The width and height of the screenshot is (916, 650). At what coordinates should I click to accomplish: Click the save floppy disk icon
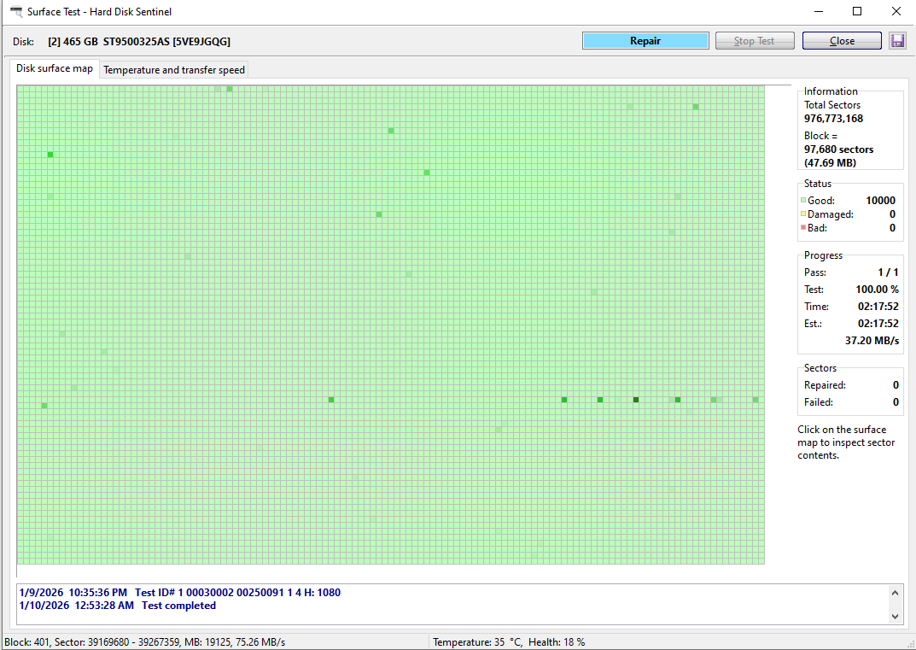click(x=897, y=41)
